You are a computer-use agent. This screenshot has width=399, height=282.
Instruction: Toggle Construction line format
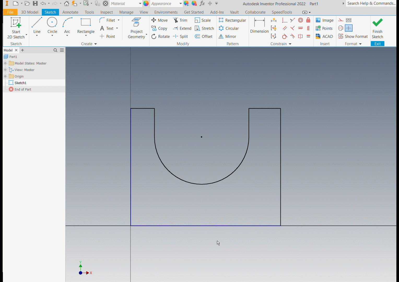pos(341,20)
